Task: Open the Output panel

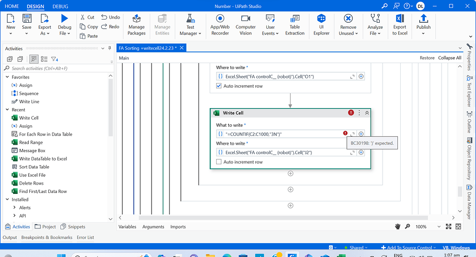Action: (x=10, y=238)
